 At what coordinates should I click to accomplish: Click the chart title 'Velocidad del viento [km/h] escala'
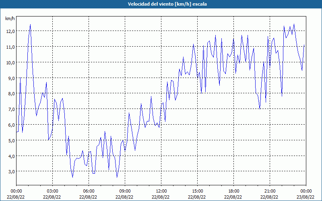tap(167, 4)
